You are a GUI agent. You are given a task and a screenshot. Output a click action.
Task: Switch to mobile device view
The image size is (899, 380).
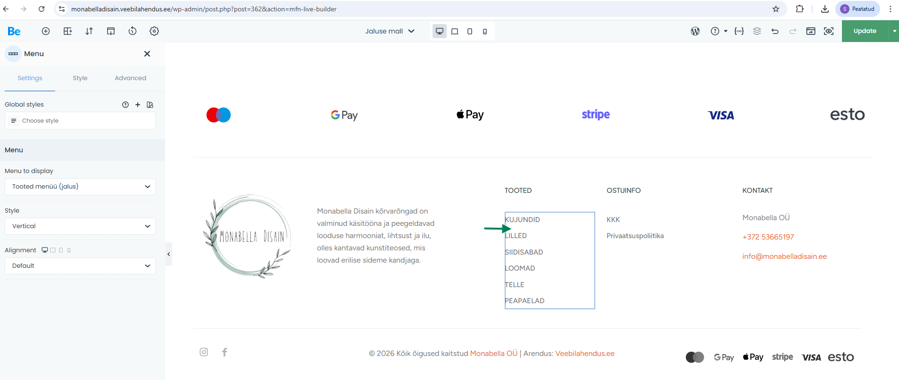[485, 31]
